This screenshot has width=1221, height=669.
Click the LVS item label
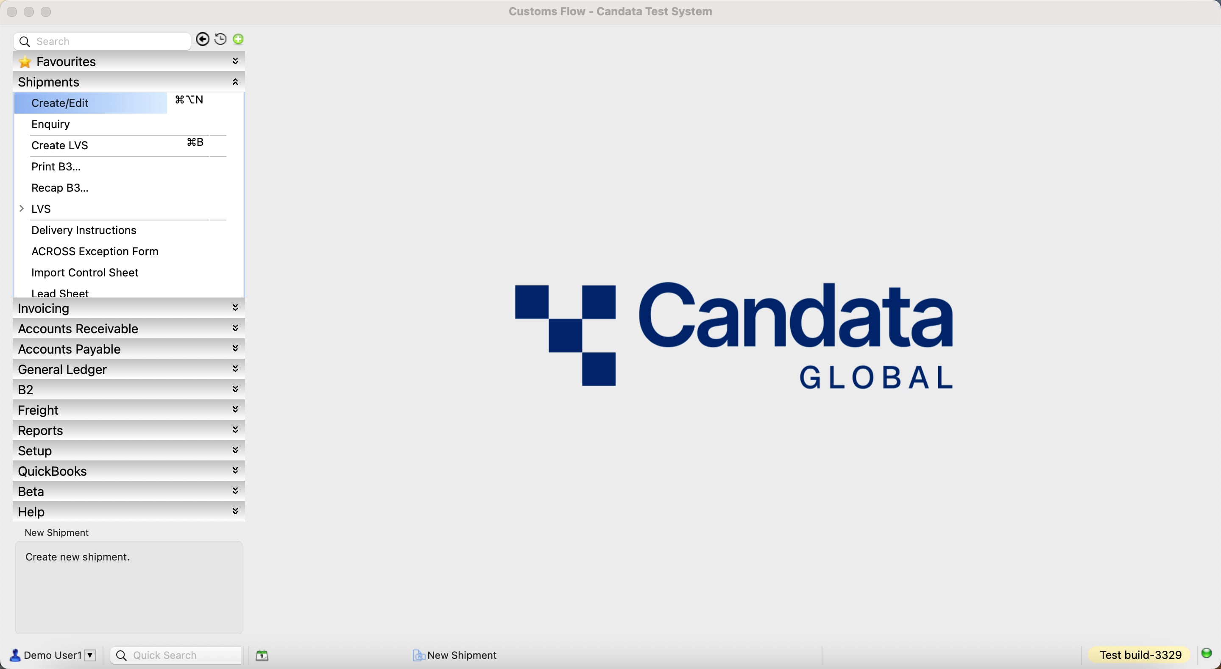click(x=41, y=209)
